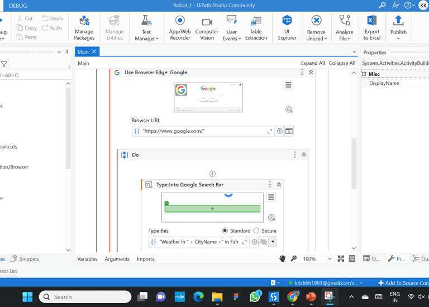This screenshot has height=307, width=429.
Task: Open the User Events dropdown
Action: coord(231,28)
